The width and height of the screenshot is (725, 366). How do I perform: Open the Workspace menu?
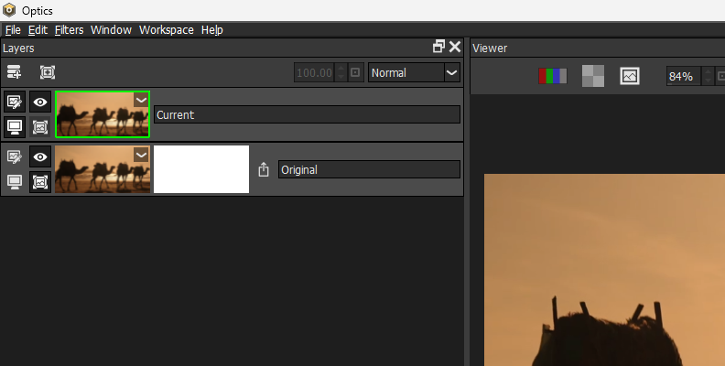167,30
